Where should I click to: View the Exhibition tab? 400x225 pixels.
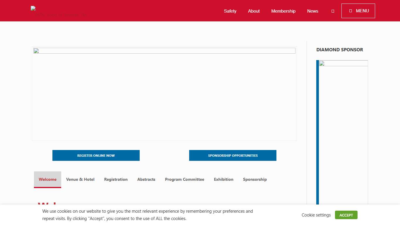coord(223,179)
